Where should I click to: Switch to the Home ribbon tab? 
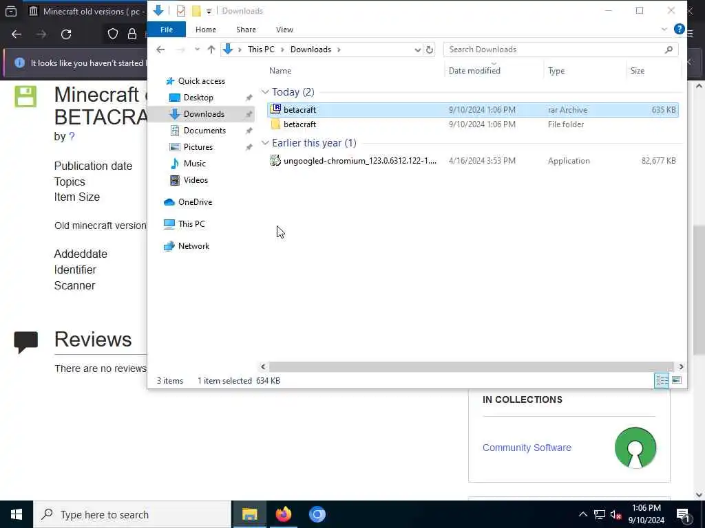(206, 30)
